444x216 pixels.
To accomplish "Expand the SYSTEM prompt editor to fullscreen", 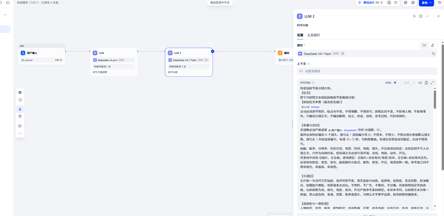I will tap(432, 83).
